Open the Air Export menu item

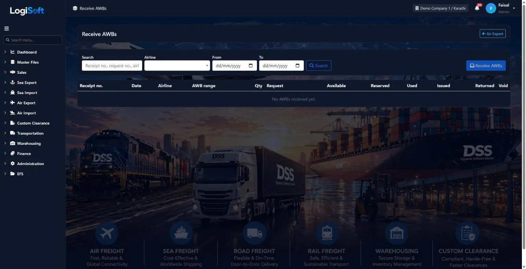click(x=26, y=103)
